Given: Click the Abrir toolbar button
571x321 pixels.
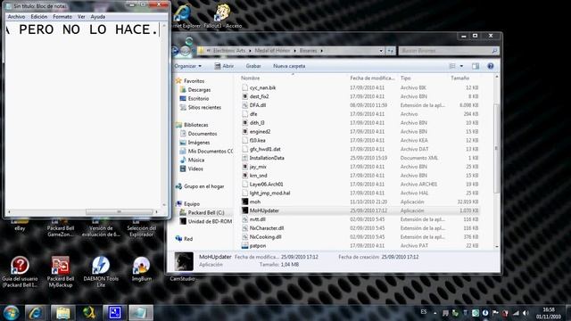Looking at the screenshot, I should pos(224,66).
